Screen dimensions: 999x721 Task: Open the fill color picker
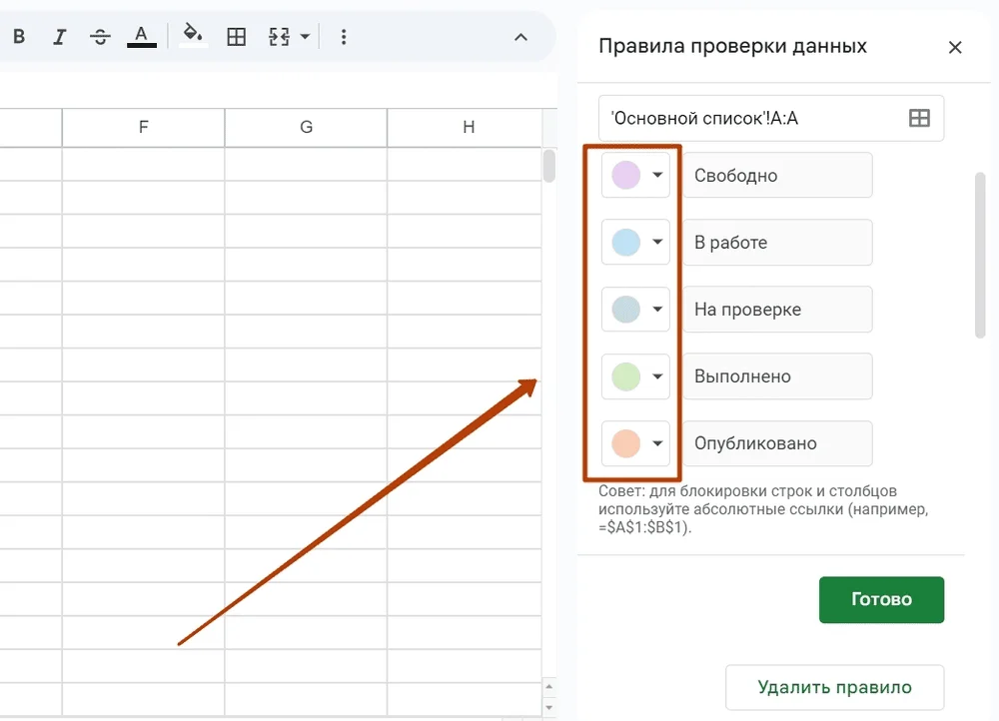193,36
